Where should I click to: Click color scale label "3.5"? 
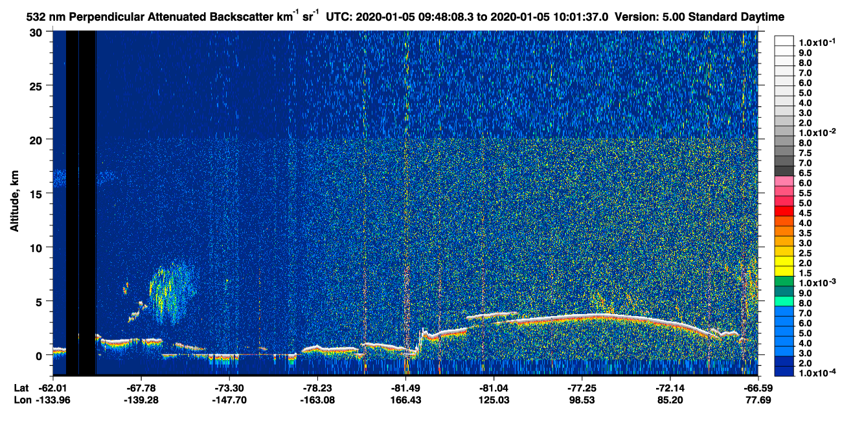tap(806, 233)
